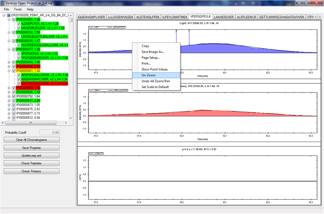
Task: Uncheck the red IPI00000498 checkbox
Action: (x=13, y=66)
